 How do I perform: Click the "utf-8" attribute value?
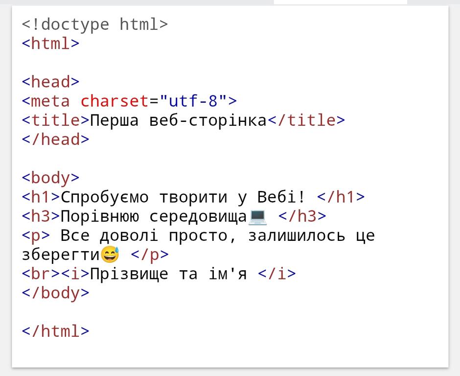(x=193, y=101)
